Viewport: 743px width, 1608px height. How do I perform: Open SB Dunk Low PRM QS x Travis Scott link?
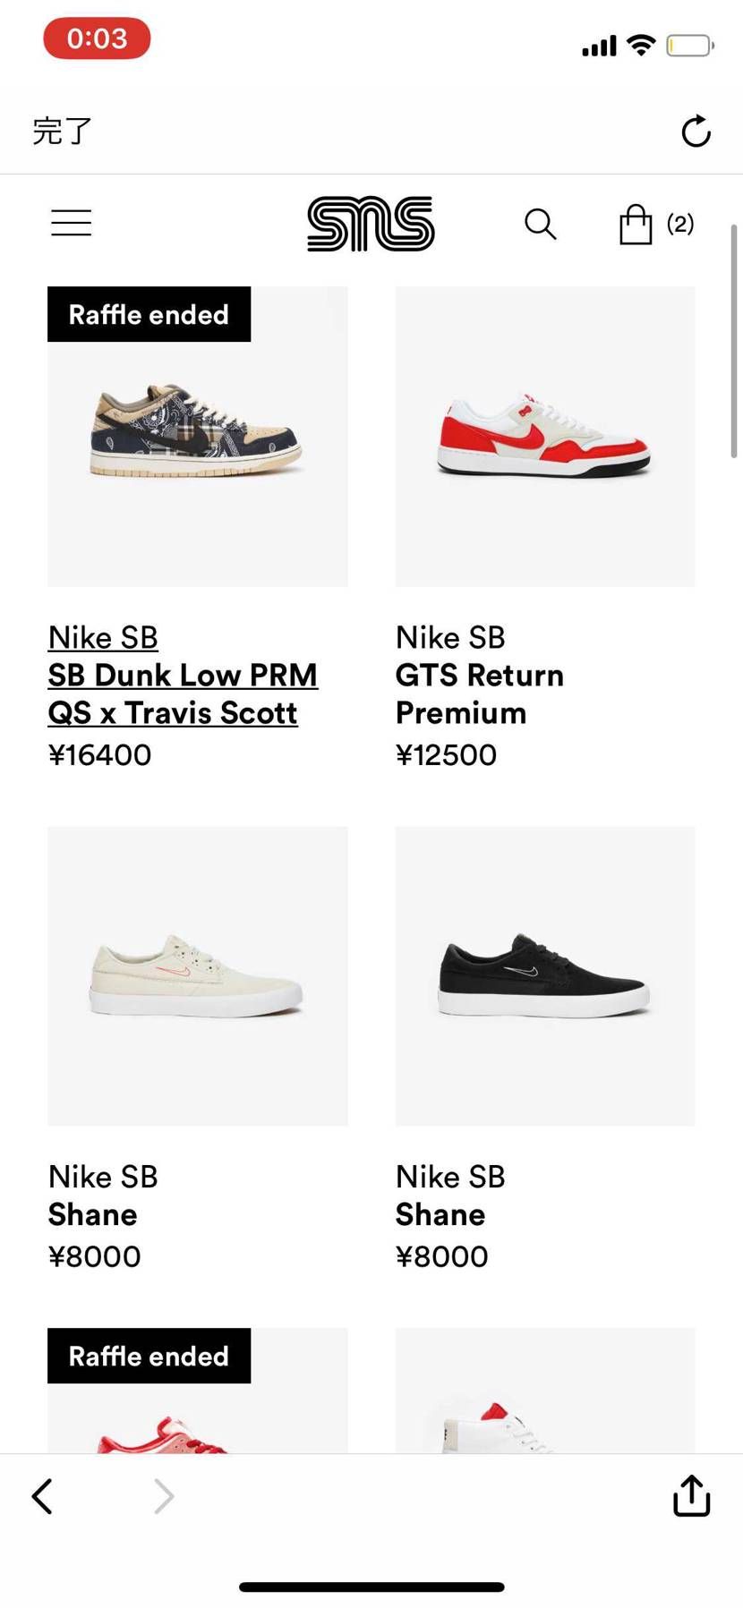(183, 693)
